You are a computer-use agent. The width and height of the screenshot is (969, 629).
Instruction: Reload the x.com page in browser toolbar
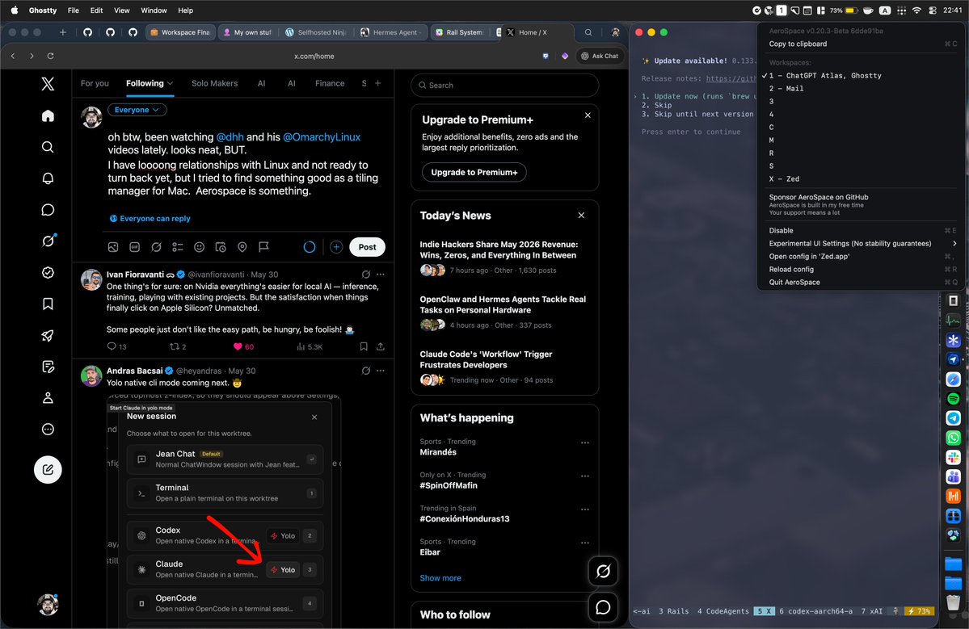point(50,56)
